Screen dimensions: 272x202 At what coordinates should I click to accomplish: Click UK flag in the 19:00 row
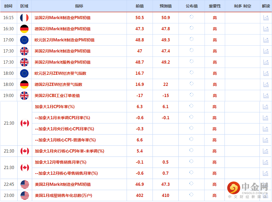point(24,96)
